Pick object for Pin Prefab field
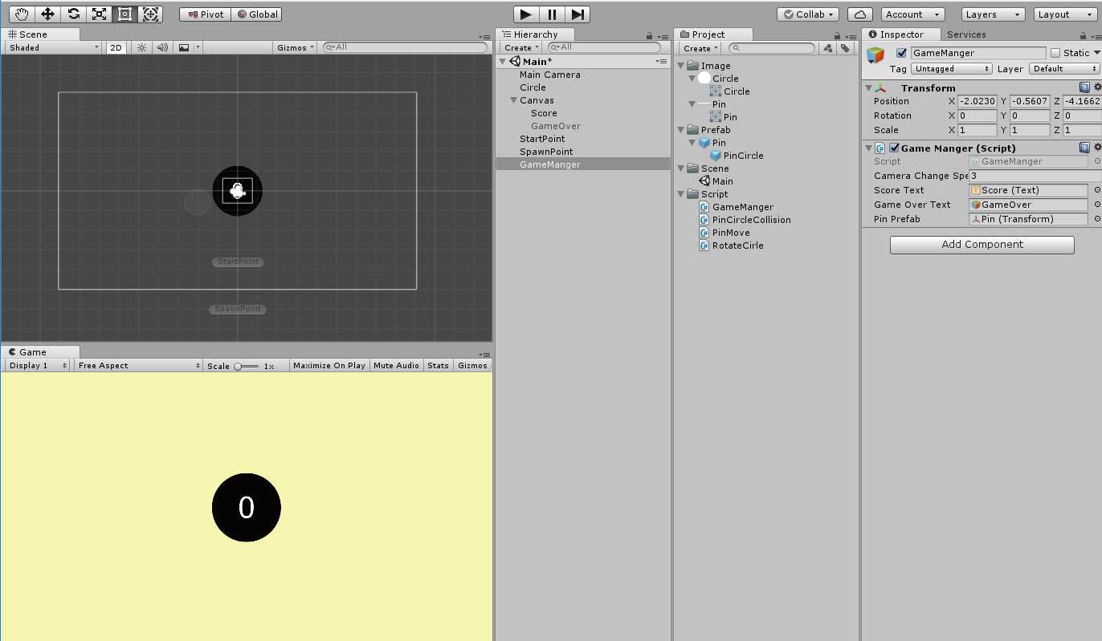This screenshot has width=1102, height=641. click(x=1096, y=219)
